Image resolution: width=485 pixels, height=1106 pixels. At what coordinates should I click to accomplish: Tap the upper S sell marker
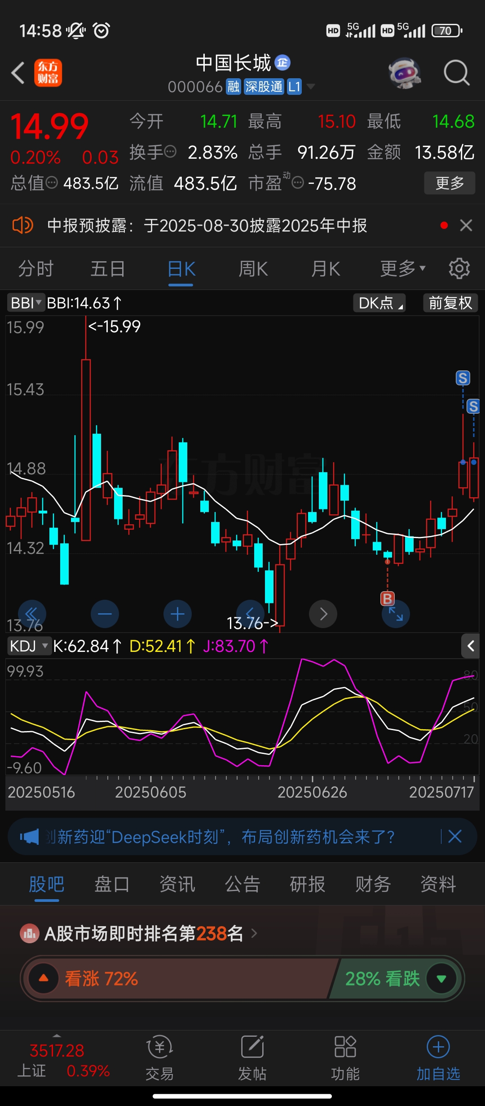click(463, 378)
